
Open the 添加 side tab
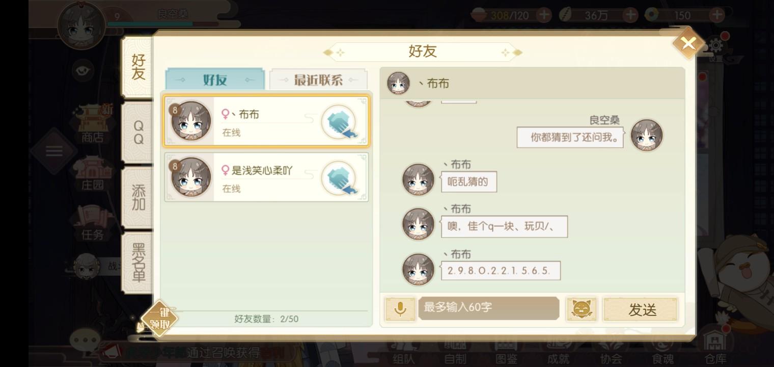(x=138, y=198)
